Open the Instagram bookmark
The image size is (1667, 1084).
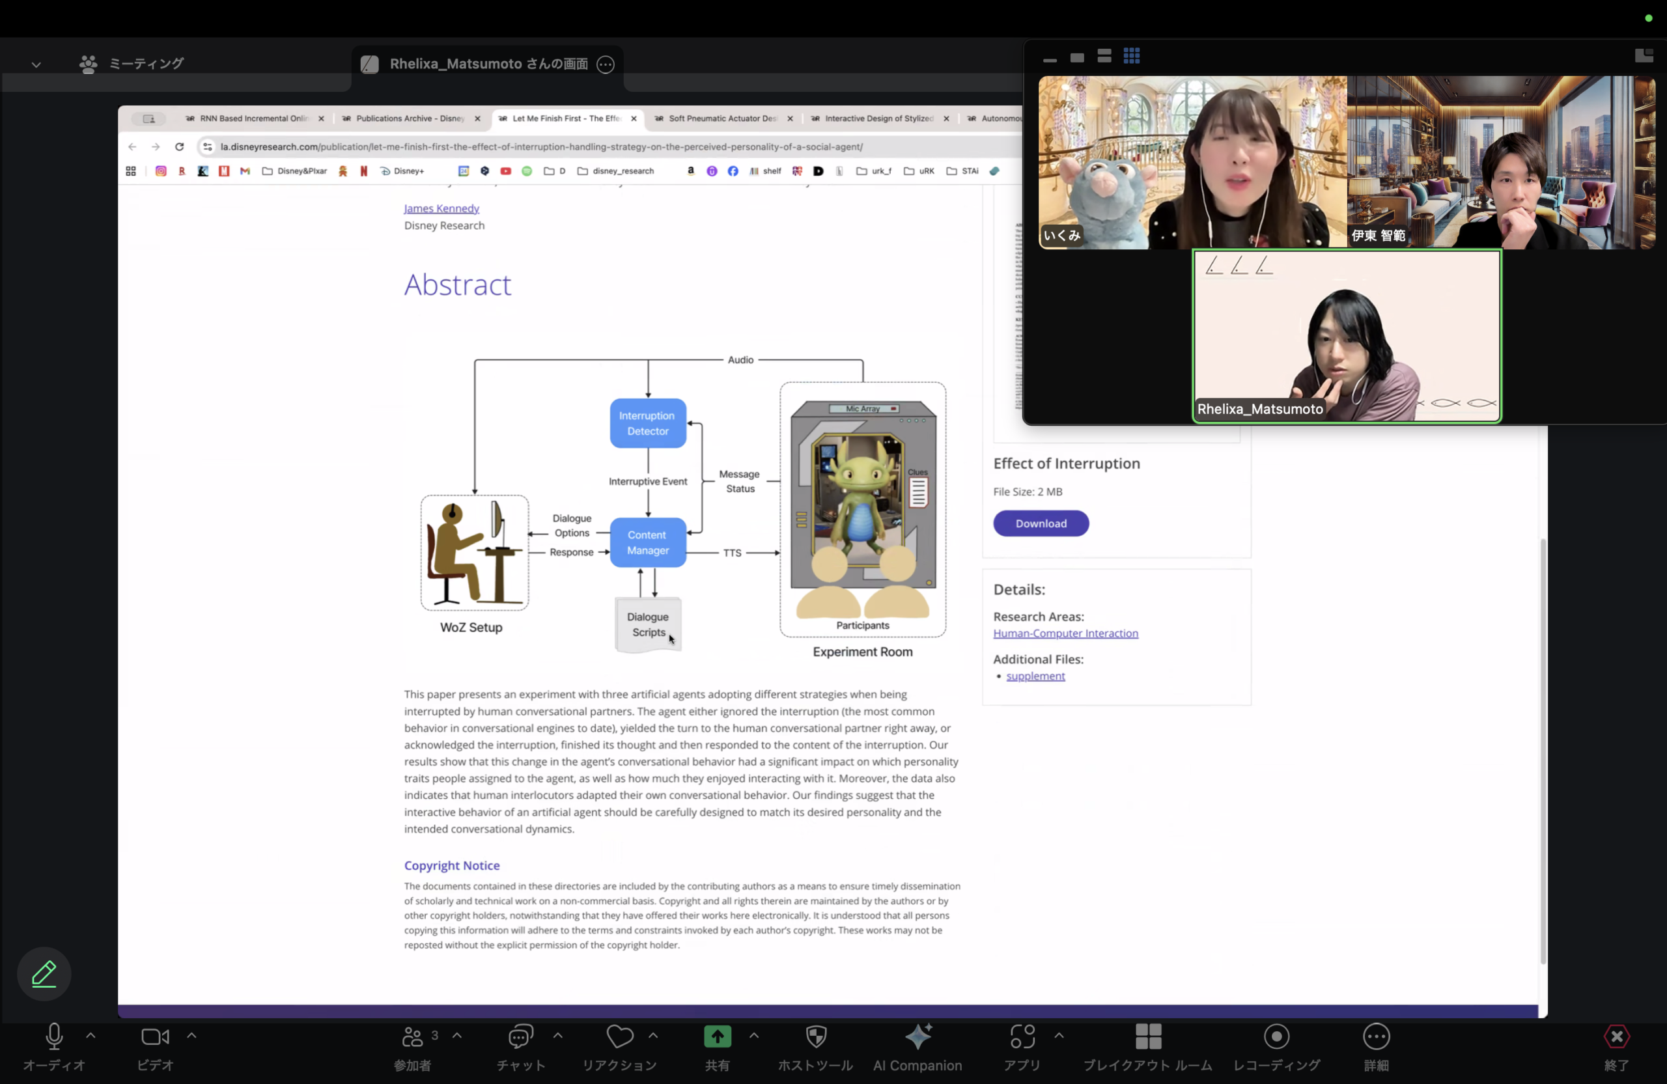tap(160, 171)
